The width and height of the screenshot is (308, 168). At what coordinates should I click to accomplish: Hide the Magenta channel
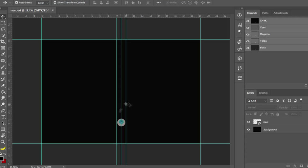(x=248, y=34)
